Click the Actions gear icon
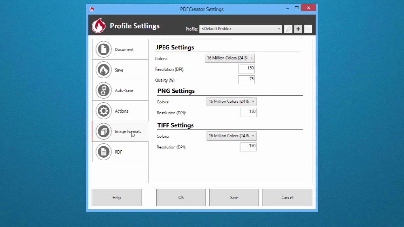 104,111
